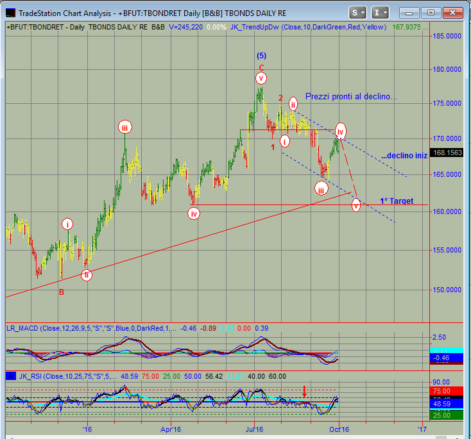
Task: Click the Jul'16 date axis label
Action: tap(254, 429)
